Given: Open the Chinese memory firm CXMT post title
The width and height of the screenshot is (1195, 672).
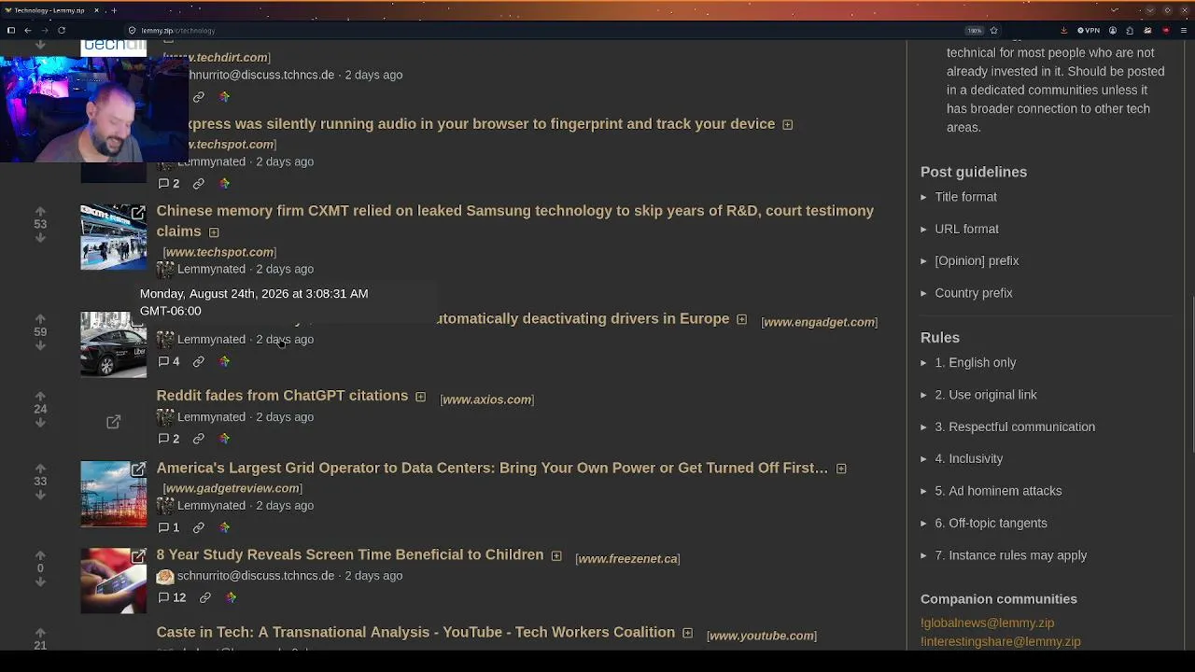Looking at the screenshot, I should 515,221.
